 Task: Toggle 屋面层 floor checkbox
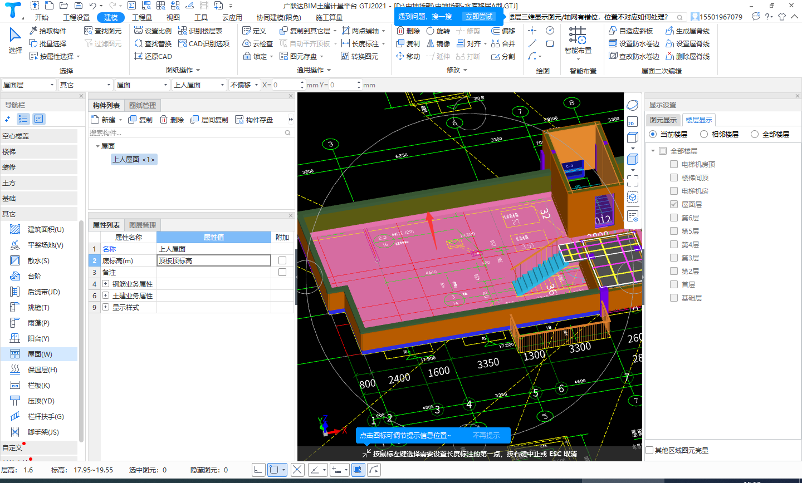[x=674, y=204]
